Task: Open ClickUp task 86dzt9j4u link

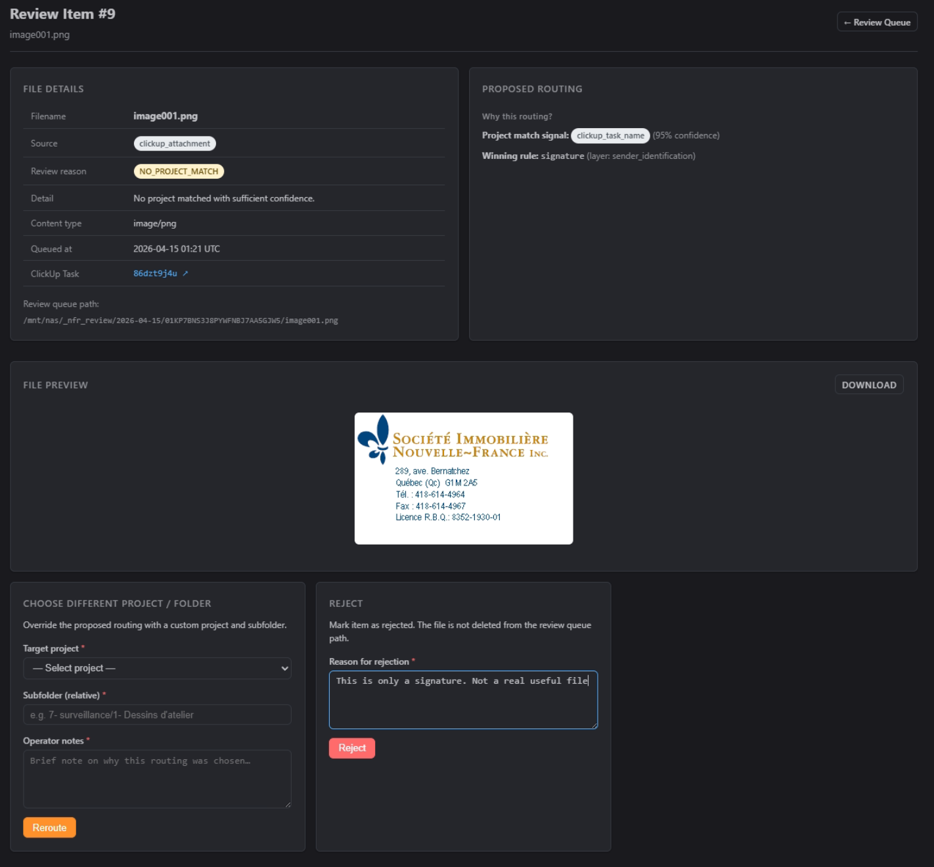Action: 155,273
